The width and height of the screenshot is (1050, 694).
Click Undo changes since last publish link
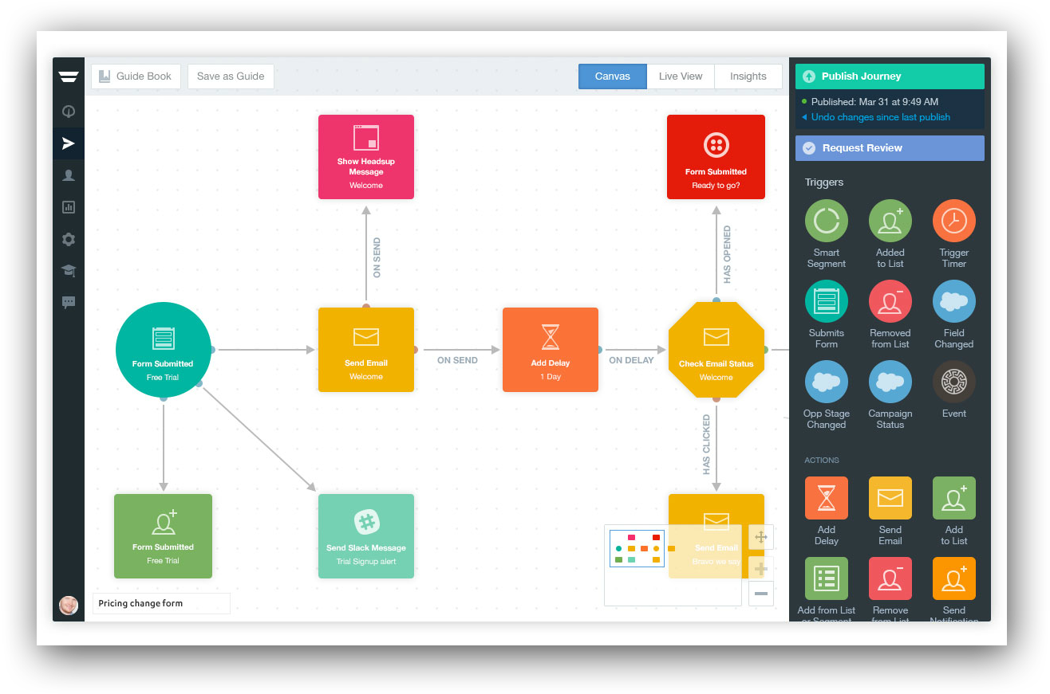880,117
